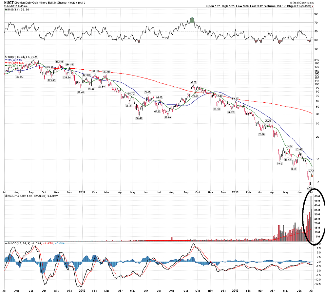Click the 6.48 price annotation
The height and width of the screenshot is (293, 325).
coord(311,171)
